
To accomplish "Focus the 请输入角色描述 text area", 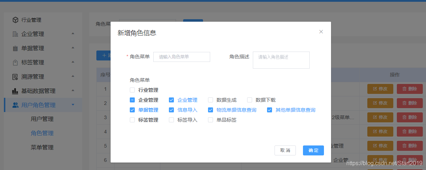I will tap(281, 60).
